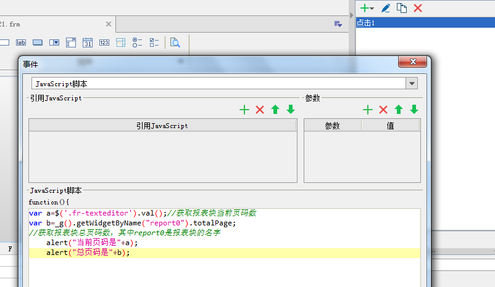Edit selected event with pencil icon

[386, 8]
